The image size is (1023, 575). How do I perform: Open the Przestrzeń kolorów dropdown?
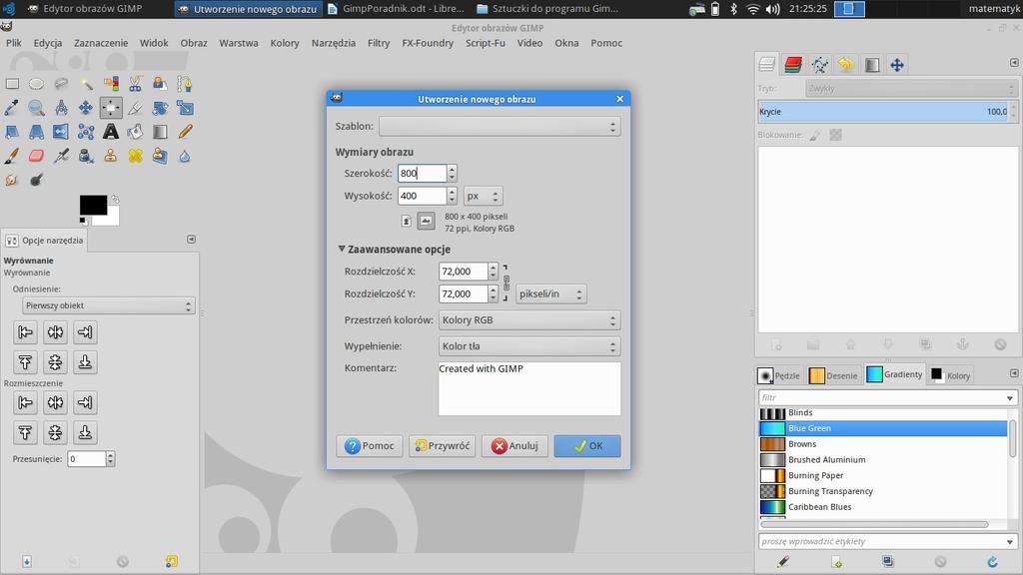(x=529, y=320)
